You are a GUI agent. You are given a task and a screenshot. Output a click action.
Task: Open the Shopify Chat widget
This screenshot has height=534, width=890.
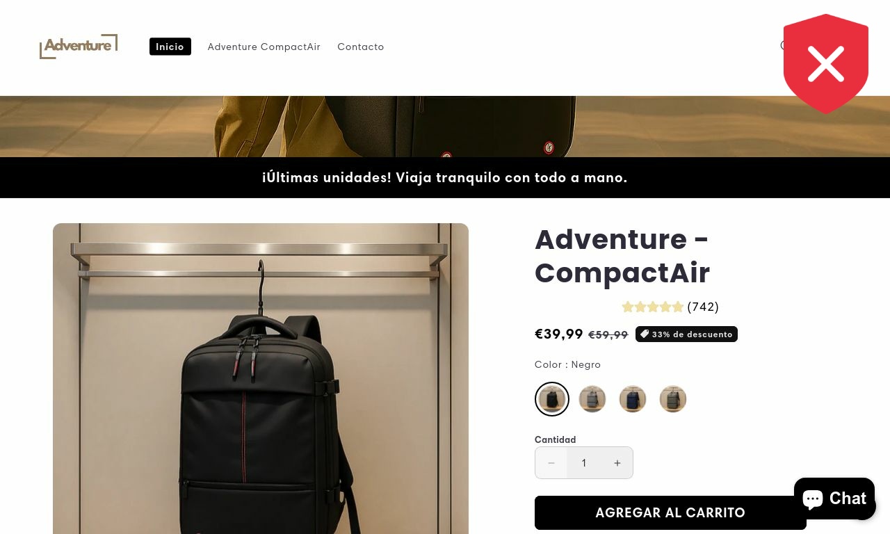834,499
